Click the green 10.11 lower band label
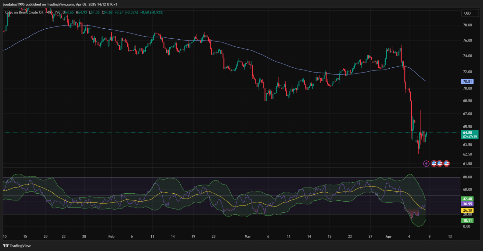483x251 pixels. [467, 220]
